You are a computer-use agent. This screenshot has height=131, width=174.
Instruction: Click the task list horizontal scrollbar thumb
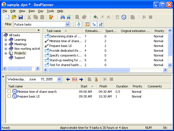(89, 70)
